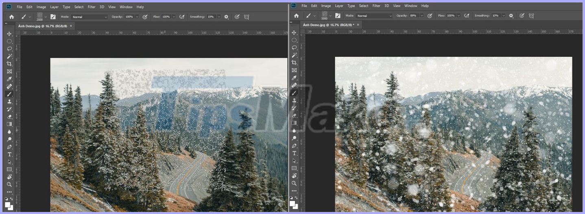Toggle brush settings panel in left window
This screenshot has height=214, width=585.
point(53,17)
